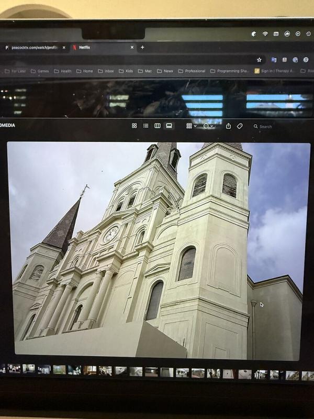Screen dimensions: 314x419
Task: Switch Finder to icon view
Action: coord(134,126)
